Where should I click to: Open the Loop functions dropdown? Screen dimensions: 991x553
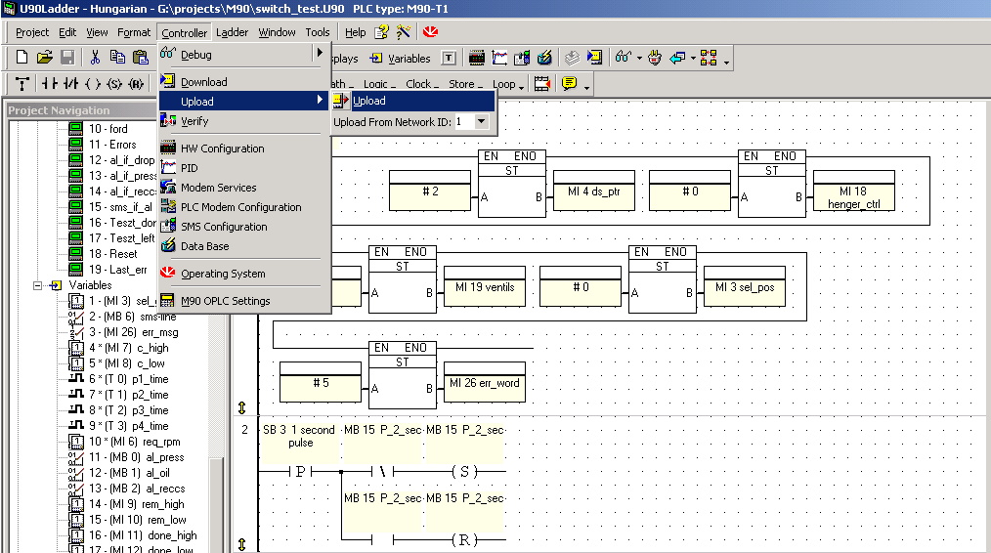click(508, 84)
